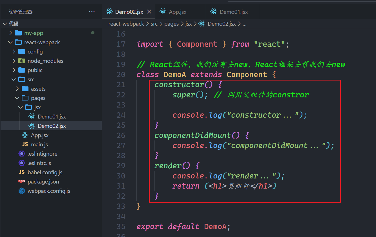Screen dimensions: 376x237
Task: Click line number 26 in the gutter
Action: [121, 135]
